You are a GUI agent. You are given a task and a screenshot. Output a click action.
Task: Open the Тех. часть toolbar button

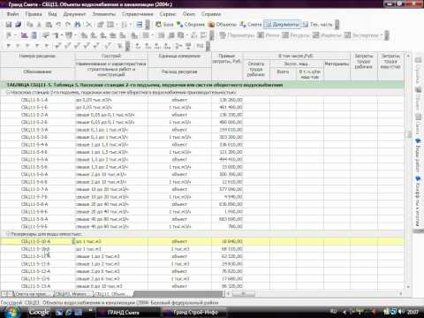tap(317, 25)
